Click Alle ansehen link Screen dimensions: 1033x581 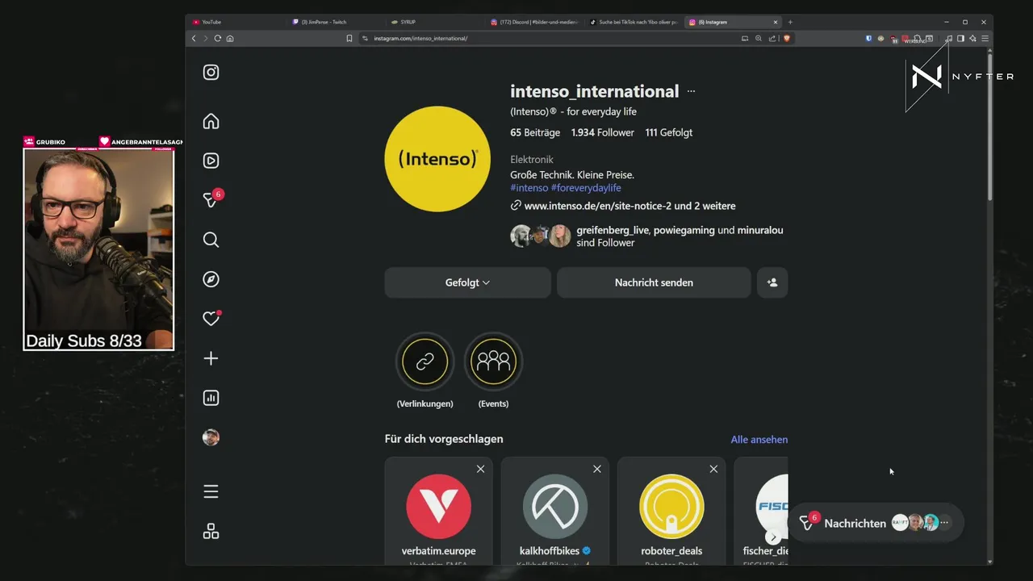[x=759, y=440]
